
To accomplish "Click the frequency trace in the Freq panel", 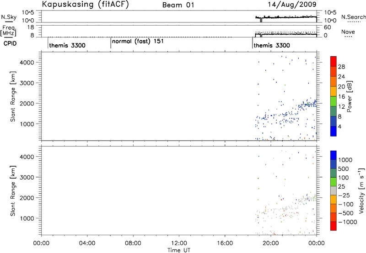I will (286, 34).
